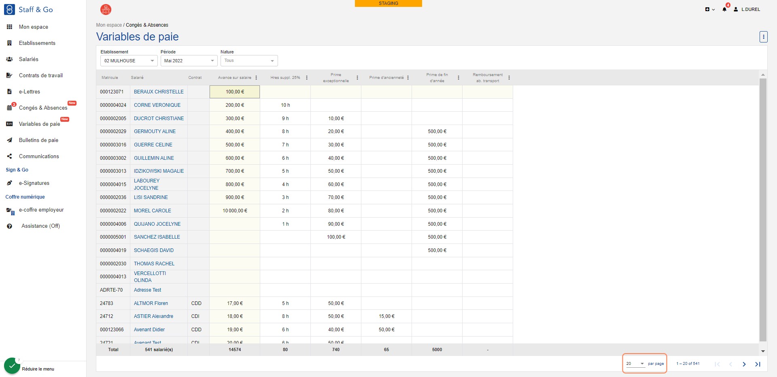Screen dimensions: 777x377
Task: Open Salariés in sidebar
Action: point(29,59)
